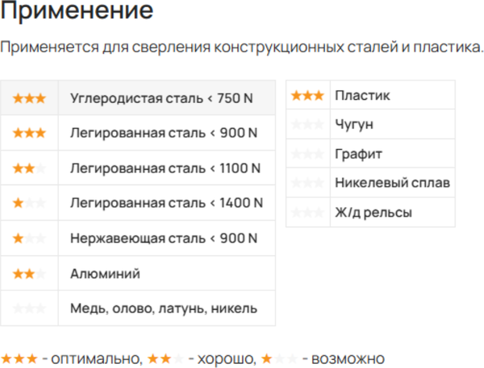Click the stars beside Медь, олово, латунь, никель

tap(29, 308)
